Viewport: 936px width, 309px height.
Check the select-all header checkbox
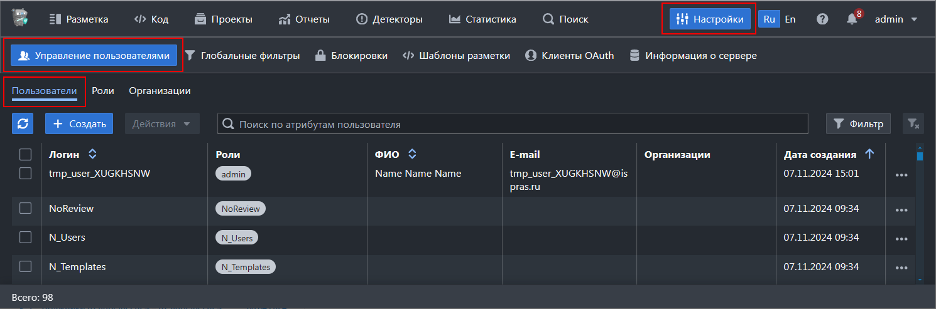tap(25, 154)
